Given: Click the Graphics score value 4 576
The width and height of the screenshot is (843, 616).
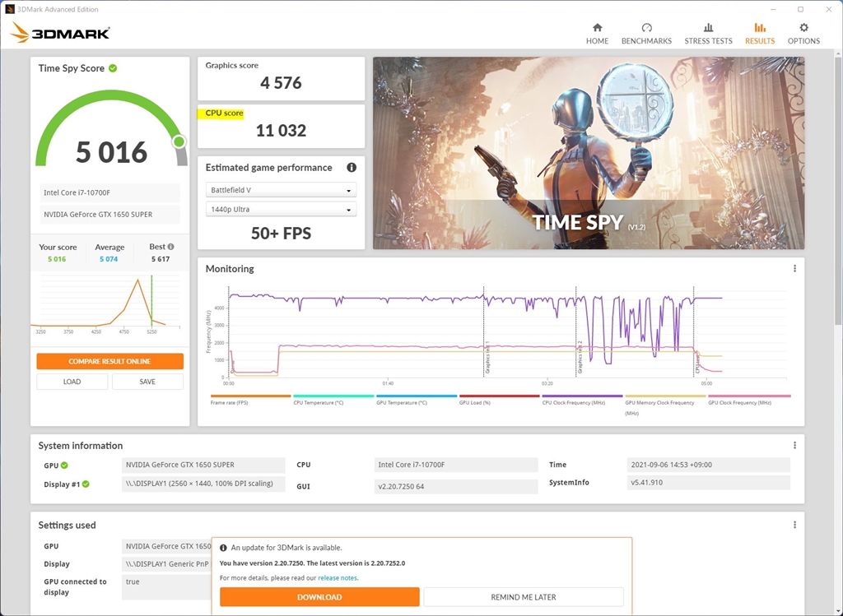Looking at the screenshot, I should point(281,83).
